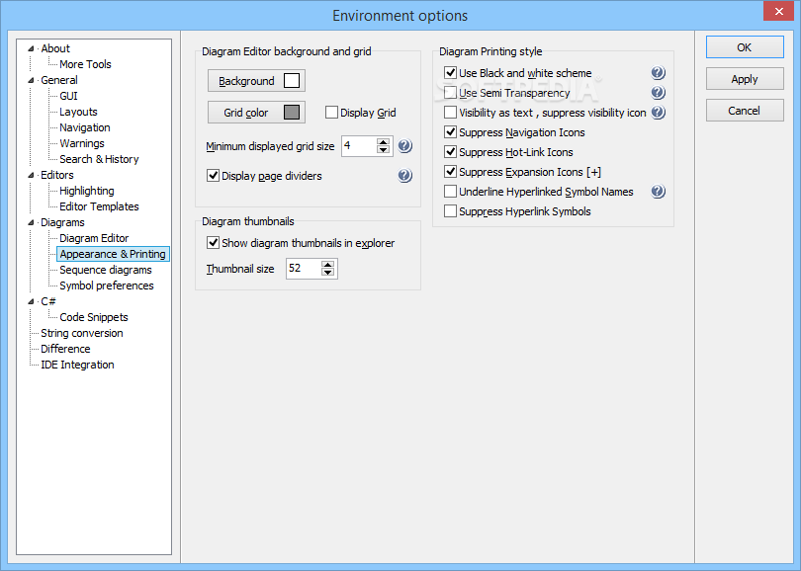Decrease the Thumbnail size value
This screenshot has height=571, width=801.
[x=328, y=272]
